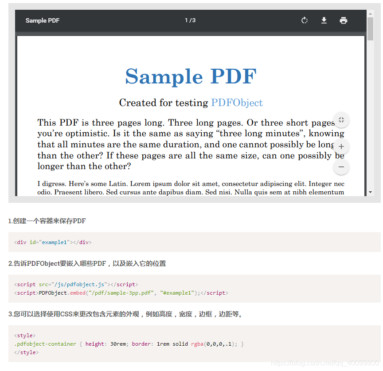Click the large Sample PDF heading
The width and height of the screenshot is (383, 371).
(x=191, y=76)
